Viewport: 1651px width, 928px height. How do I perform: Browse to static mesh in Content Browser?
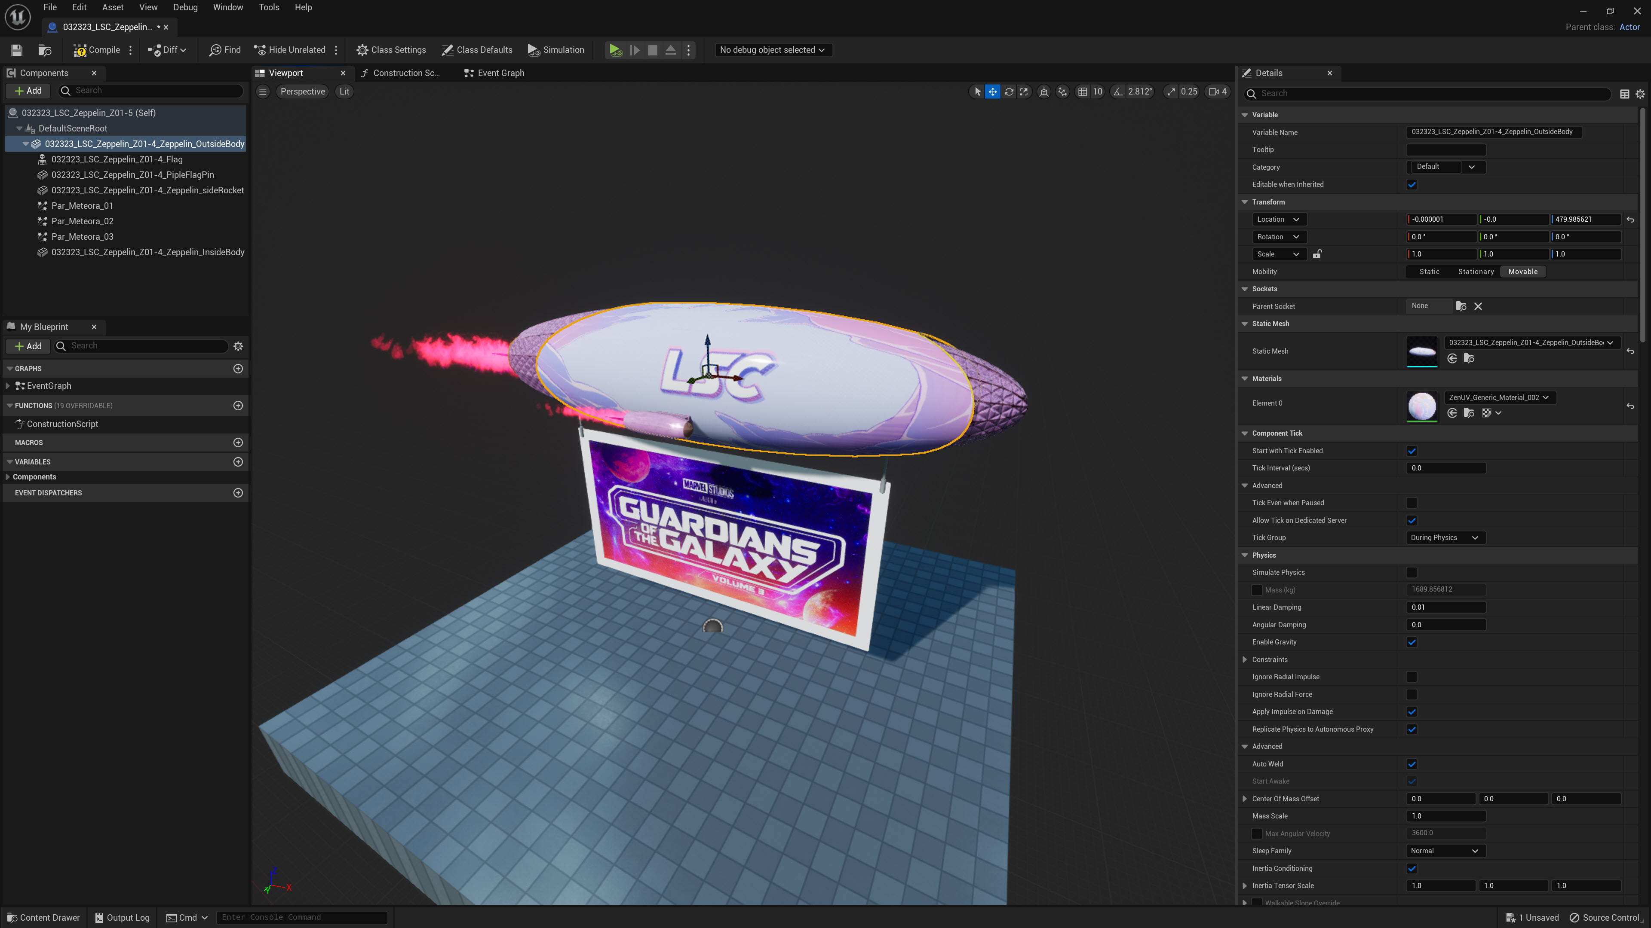(1469, 359)
